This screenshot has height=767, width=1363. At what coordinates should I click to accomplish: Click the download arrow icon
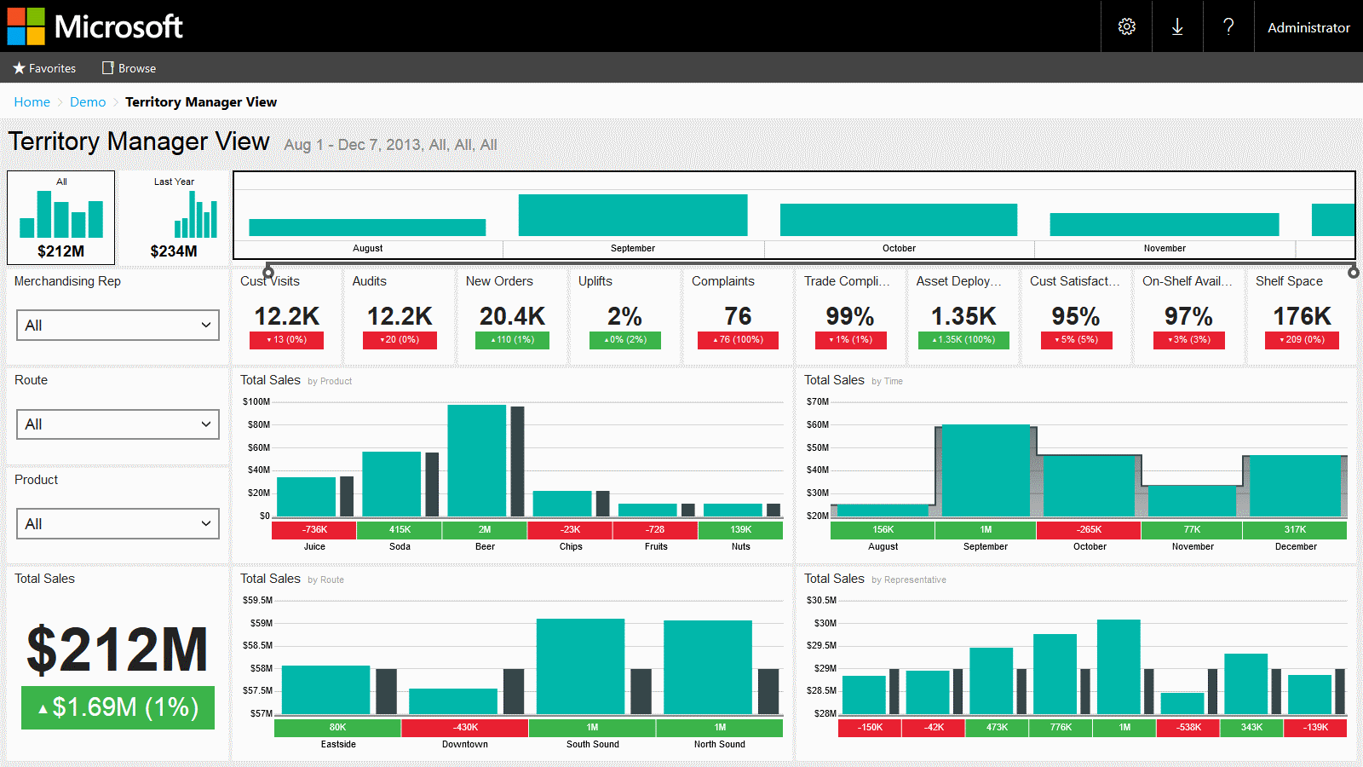pos(1177,26)
